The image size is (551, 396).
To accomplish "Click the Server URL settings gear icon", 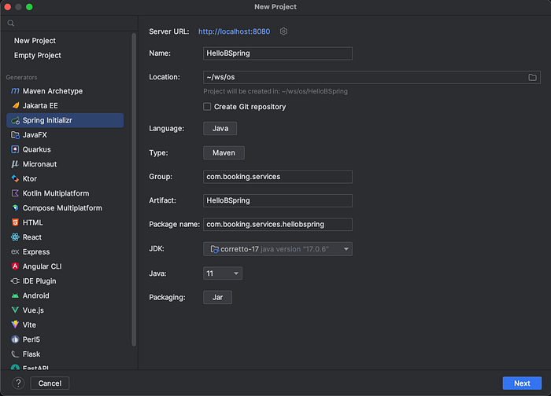I will (284, 31).
